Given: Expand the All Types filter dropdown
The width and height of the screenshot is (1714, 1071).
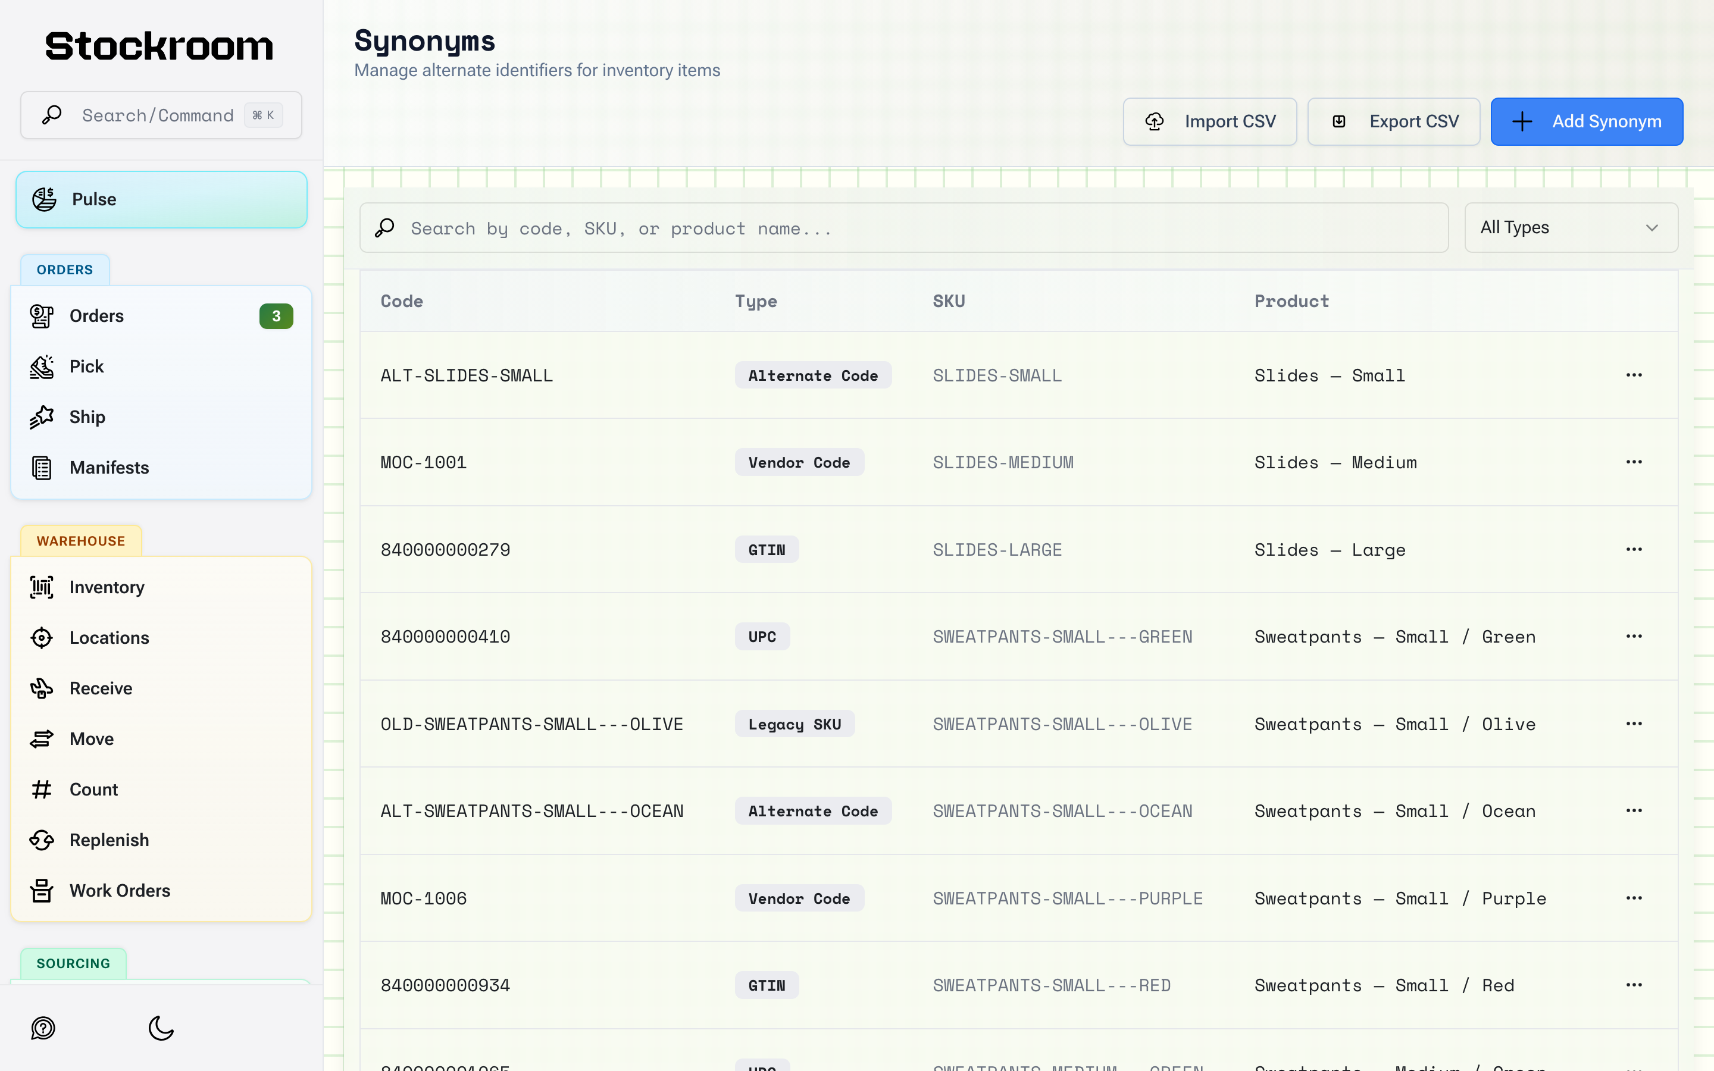Looking at the screenshot, I should coord(1571,227).
